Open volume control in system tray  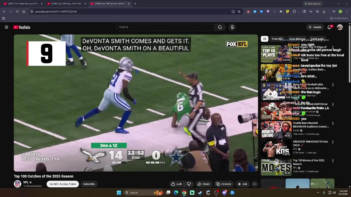334,193
